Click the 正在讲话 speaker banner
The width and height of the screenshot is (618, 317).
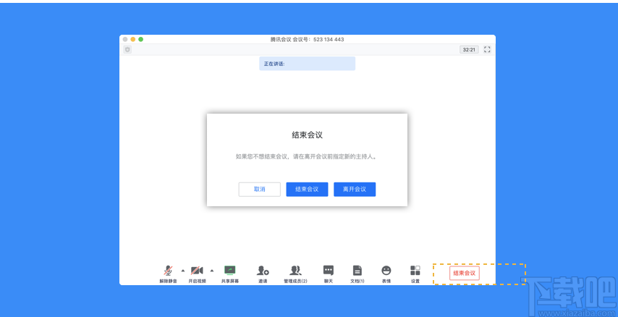click(307, 64)
